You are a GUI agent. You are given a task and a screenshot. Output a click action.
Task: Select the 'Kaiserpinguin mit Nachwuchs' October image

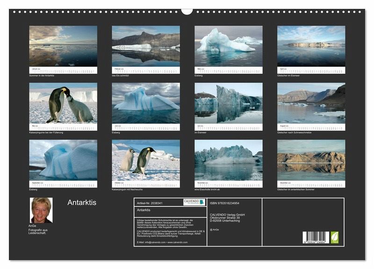point(145,160)
